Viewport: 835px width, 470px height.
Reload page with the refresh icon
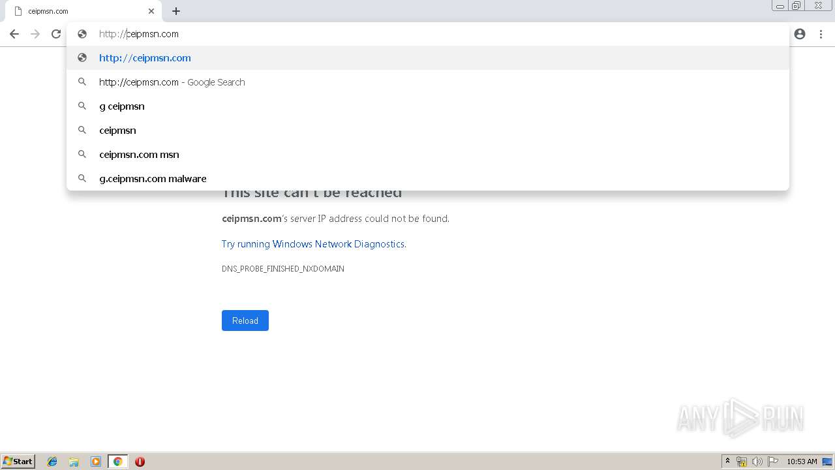coord(56,34)
